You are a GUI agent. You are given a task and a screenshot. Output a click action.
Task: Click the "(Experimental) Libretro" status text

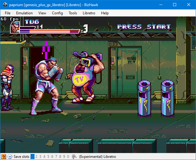coord(97,157)
